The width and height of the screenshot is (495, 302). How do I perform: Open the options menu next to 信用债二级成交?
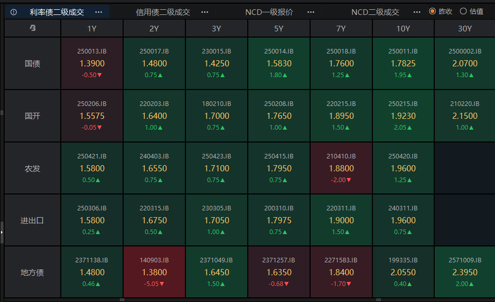click(204, 11)
